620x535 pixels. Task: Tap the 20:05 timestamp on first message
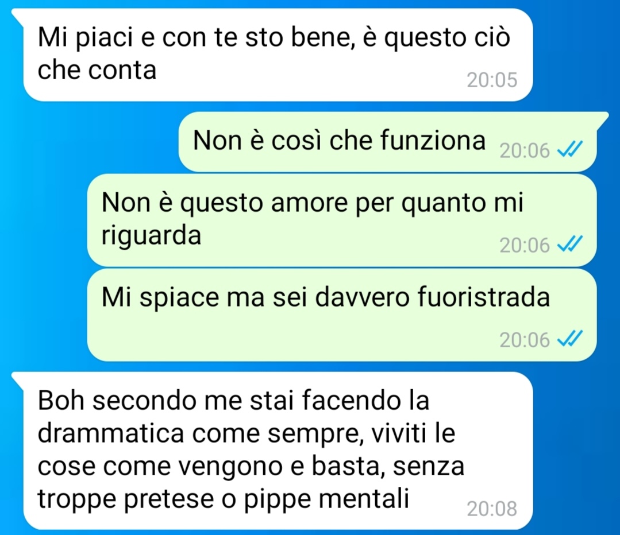(492, 80)
